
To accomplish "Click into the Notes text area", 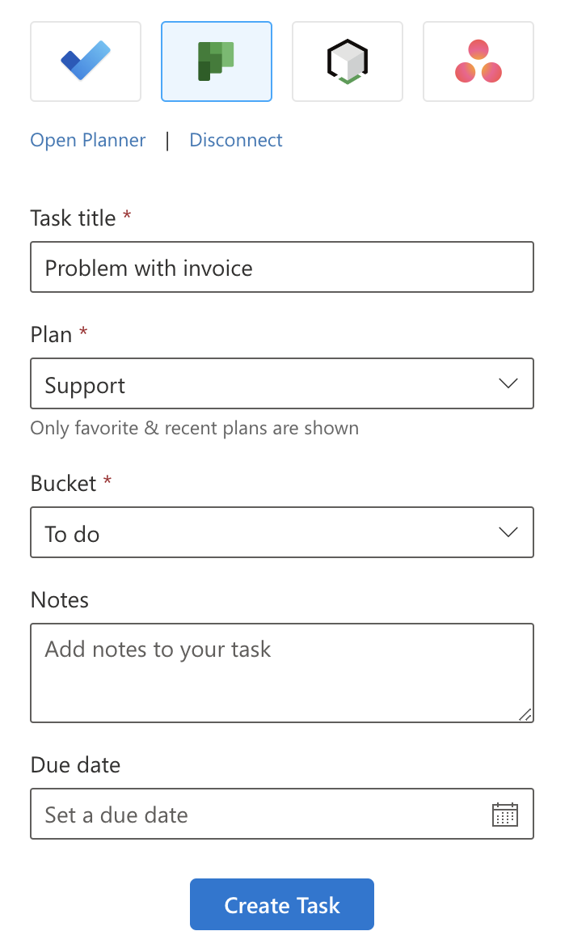I will (282, 673).
